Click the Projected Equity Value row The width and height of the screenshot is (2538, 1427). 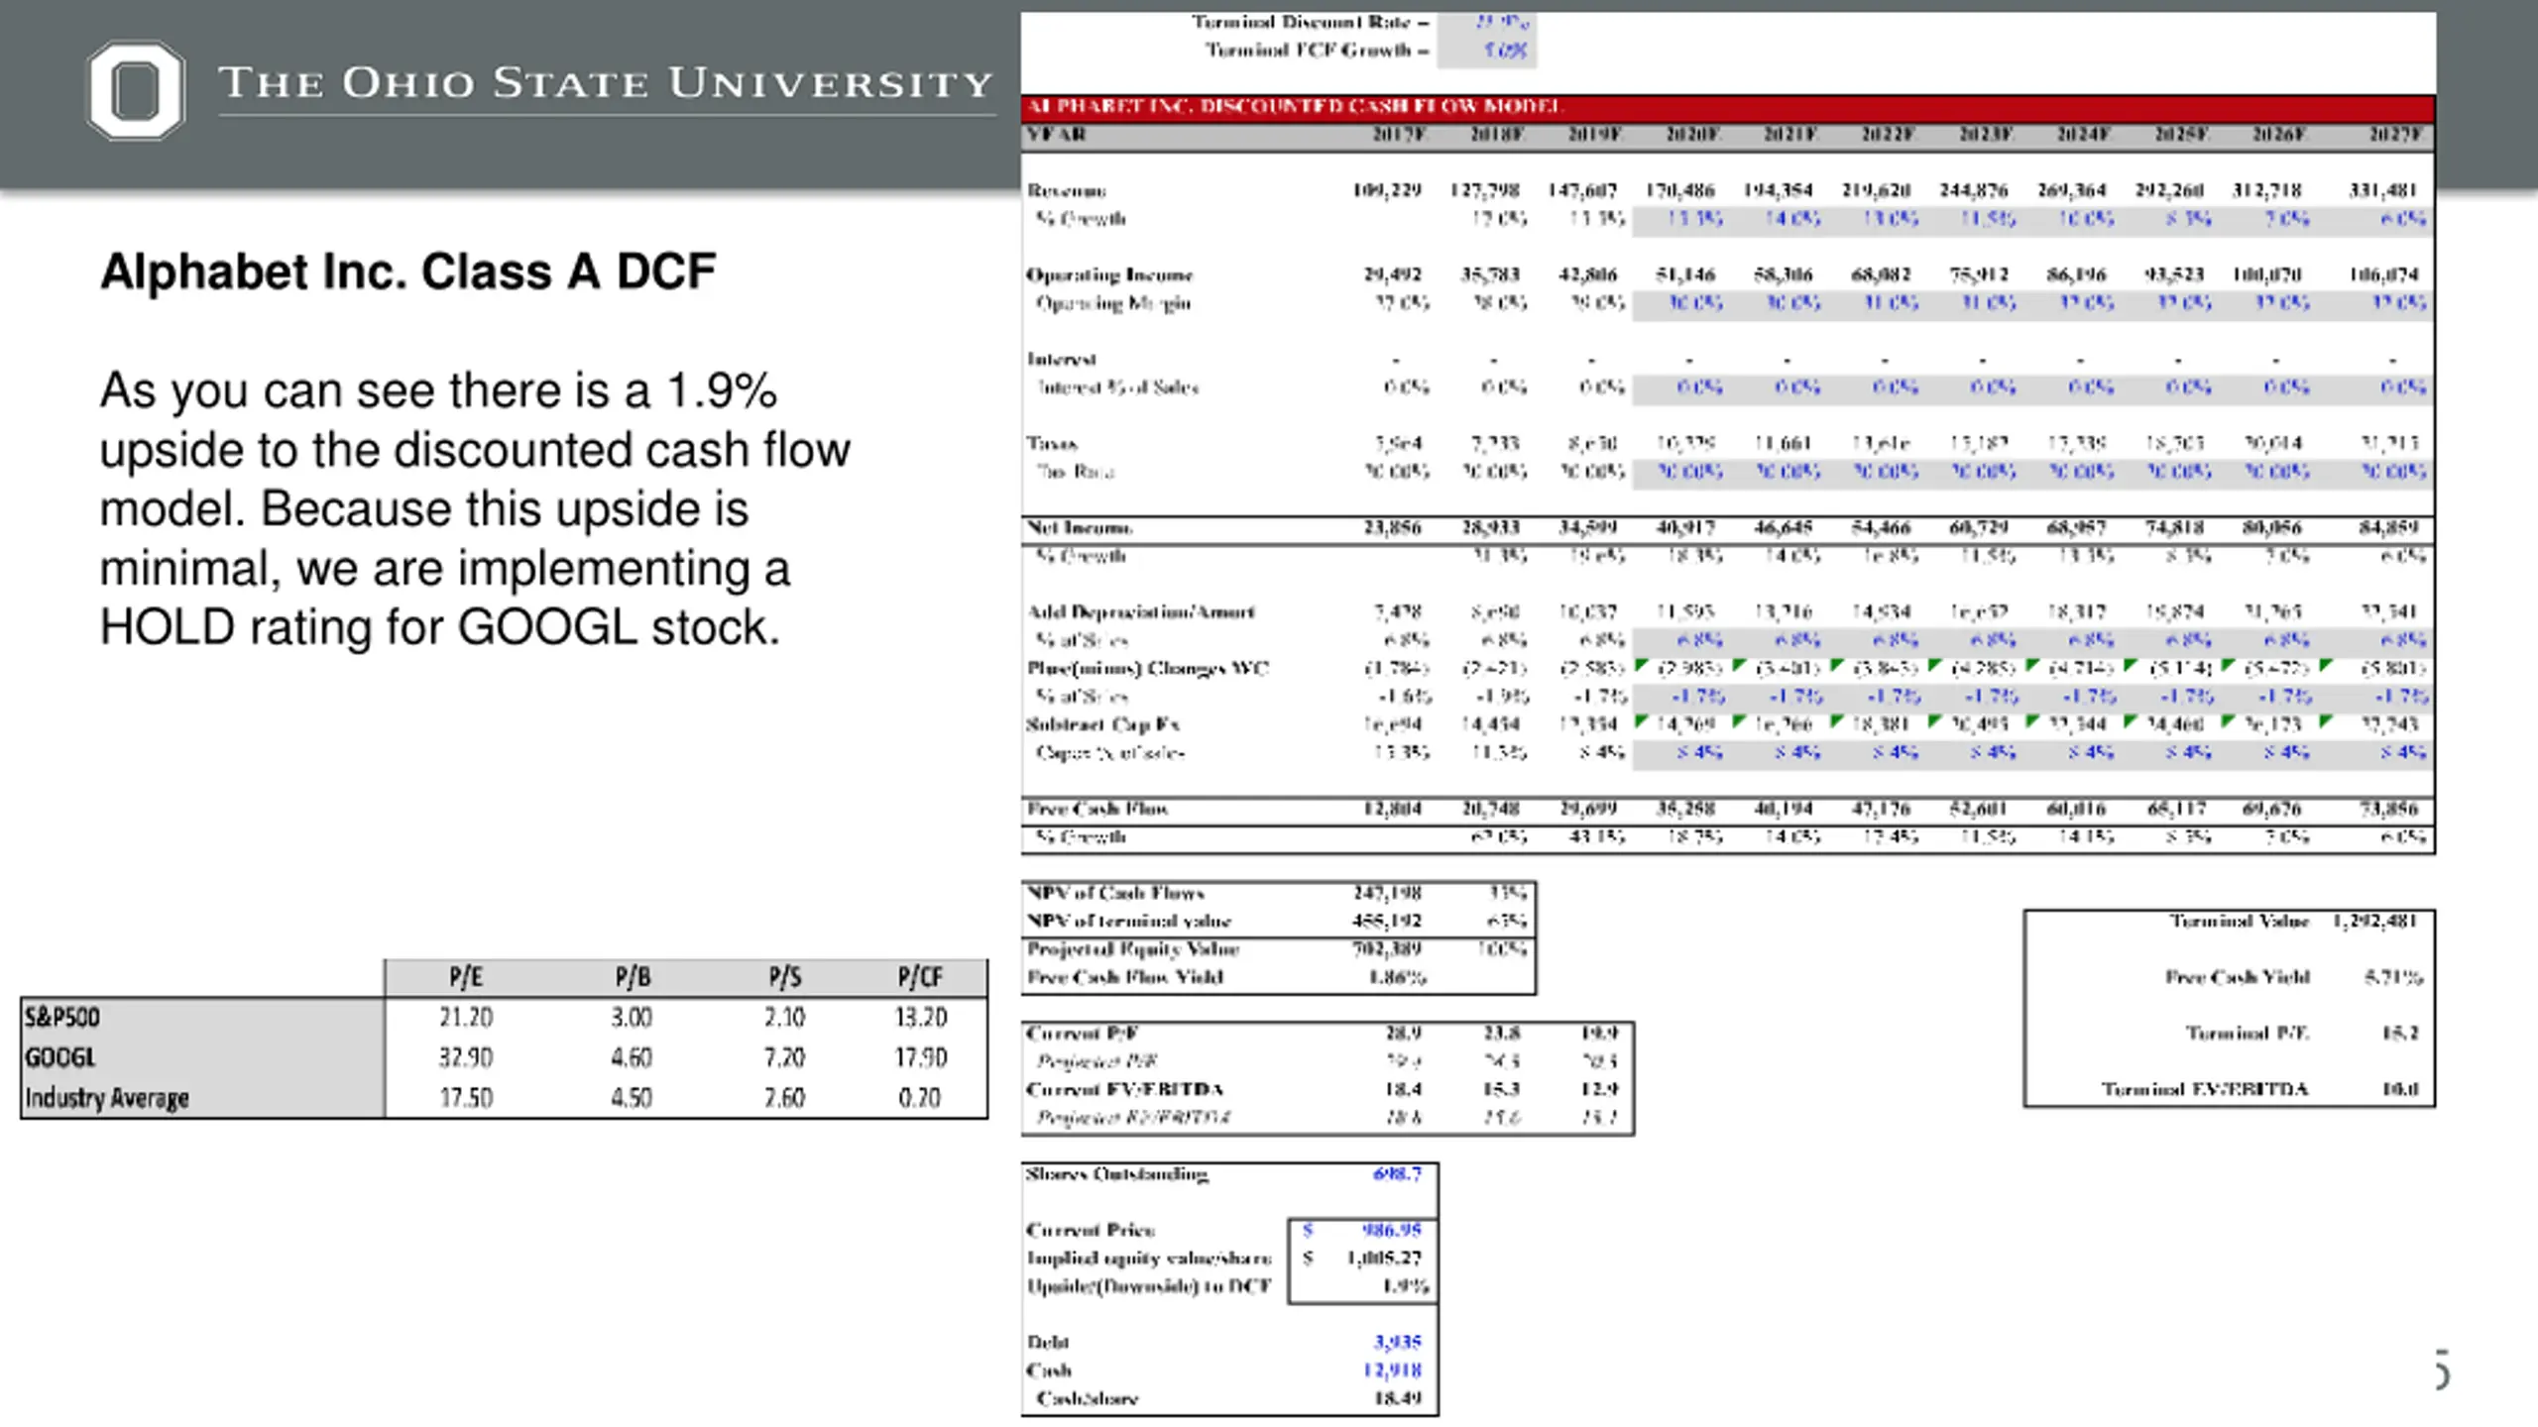tap(1279, 949)
